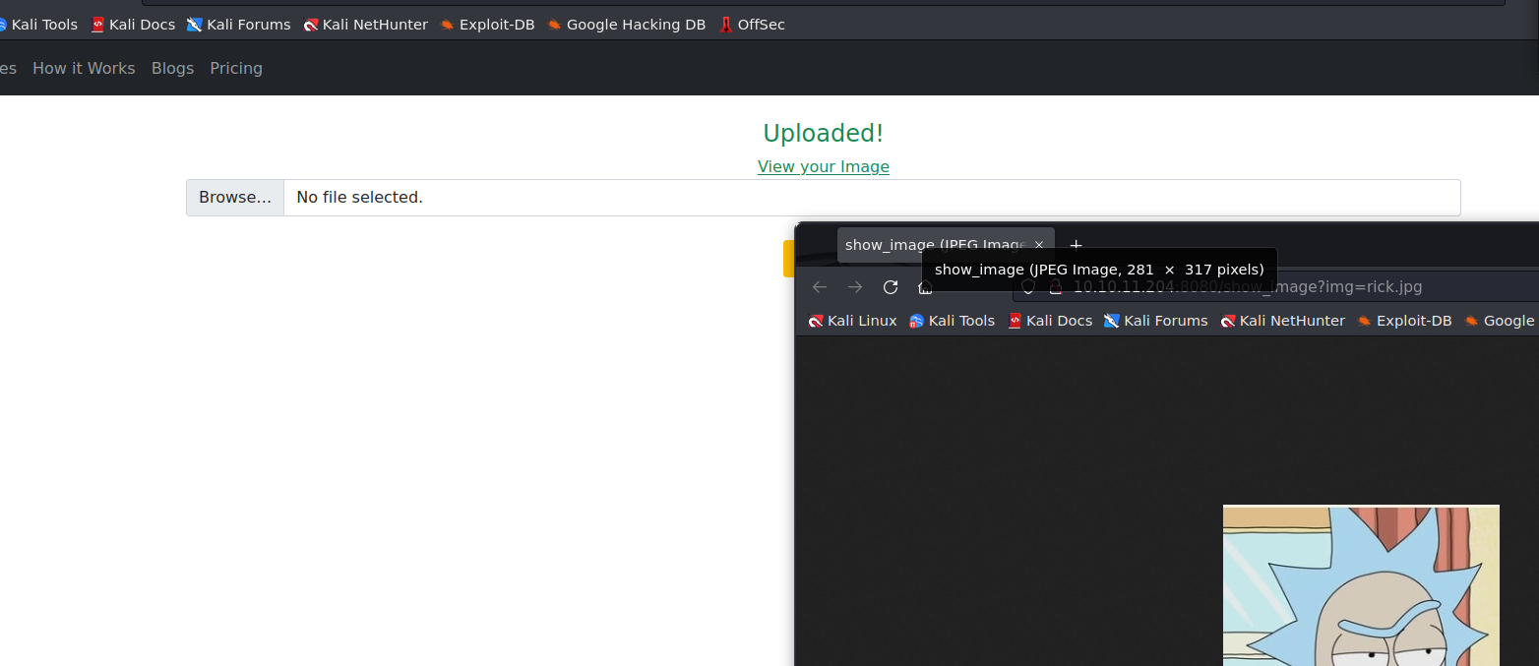
Task: Open Kali NetHunter bookmark in back window
Action: pyautogui.click(x=366, y=25)
